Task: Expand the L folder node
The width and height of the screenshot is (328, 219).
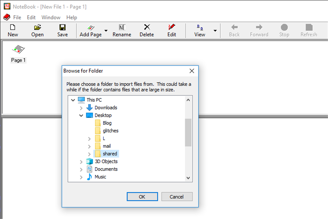Action: click(x=89, y=139)
